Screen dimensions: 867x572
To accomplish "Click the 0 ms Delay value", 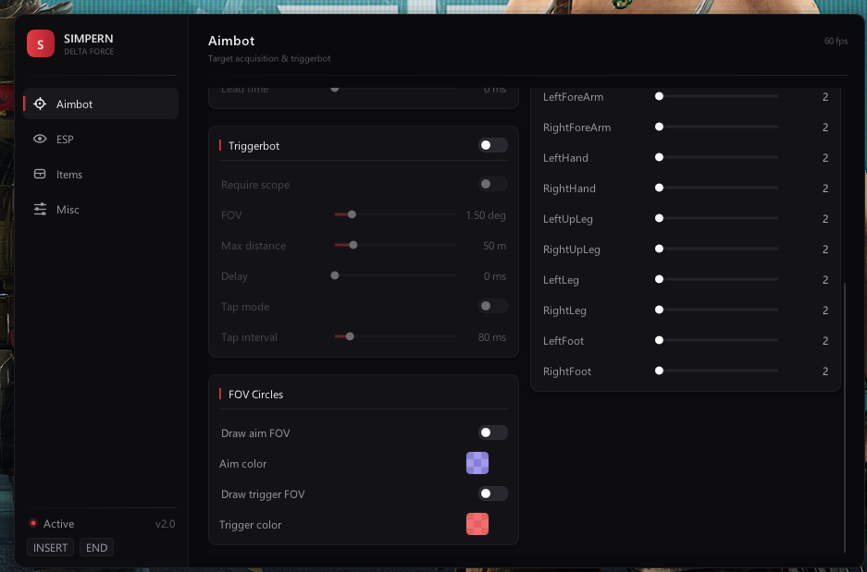I will click(495, 276).
